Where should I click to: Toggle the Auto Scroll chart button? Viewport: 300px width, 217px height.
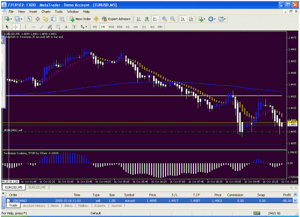tap(183, 19)
